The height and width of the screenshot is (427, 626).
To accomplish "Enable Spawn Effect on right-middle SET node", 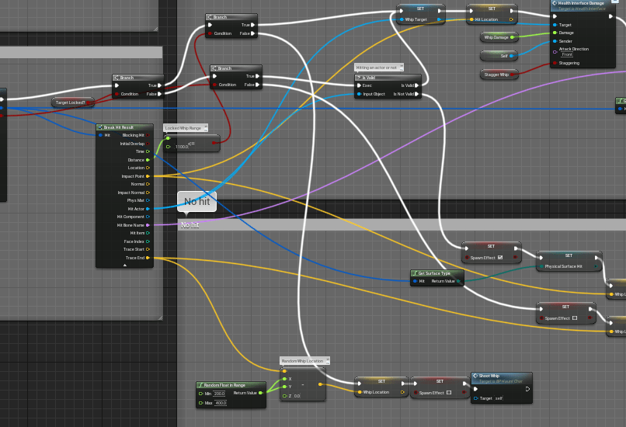I will [x=576, y=318].
